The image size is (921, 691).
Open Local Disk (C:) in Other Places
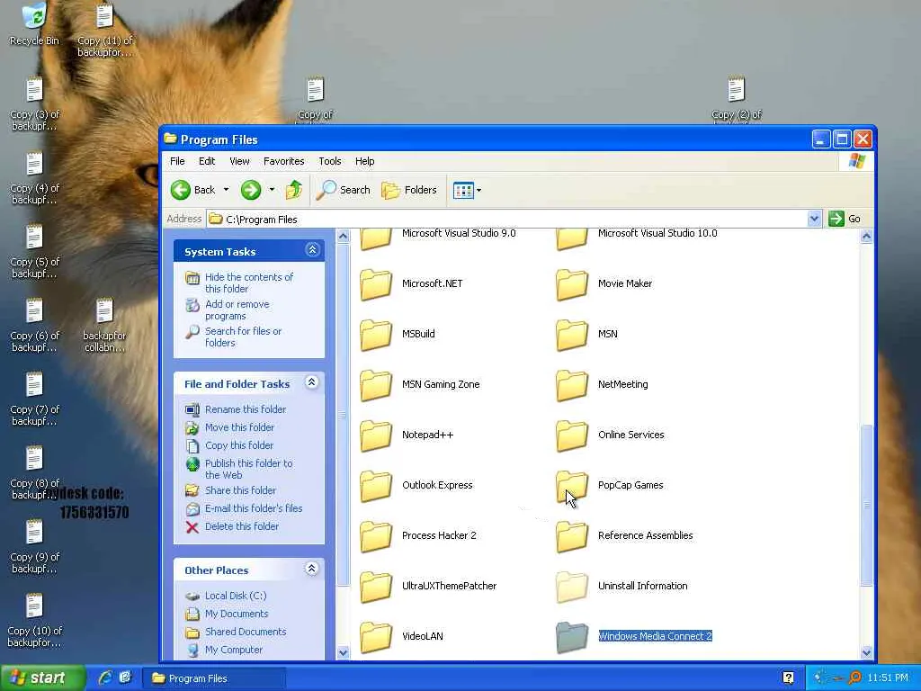pyautogui.click(x=236, y=596)
